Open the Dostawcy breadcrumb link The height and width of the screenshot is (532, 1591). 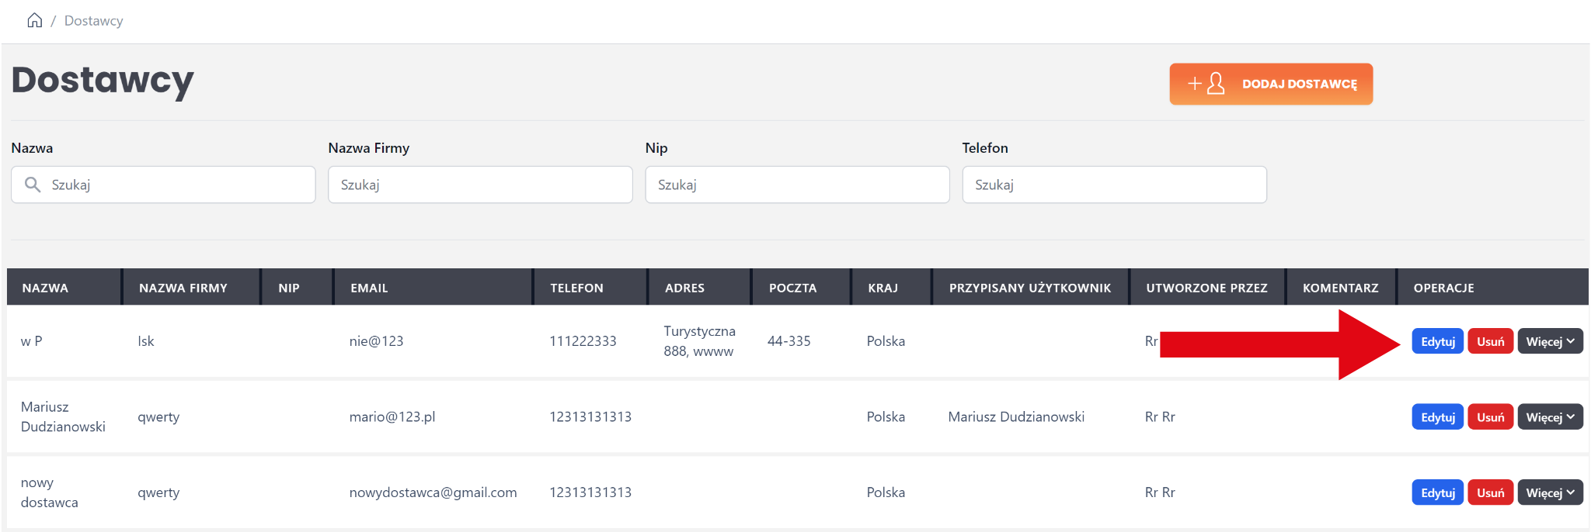coord(93,21)
